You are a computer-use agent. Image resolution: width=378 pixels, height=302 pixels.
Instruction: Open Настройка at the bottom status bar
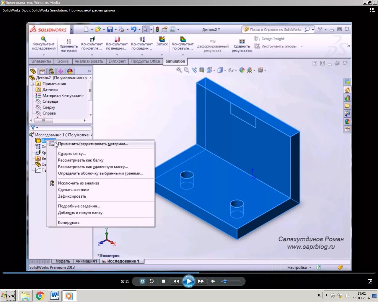[296, 267]
